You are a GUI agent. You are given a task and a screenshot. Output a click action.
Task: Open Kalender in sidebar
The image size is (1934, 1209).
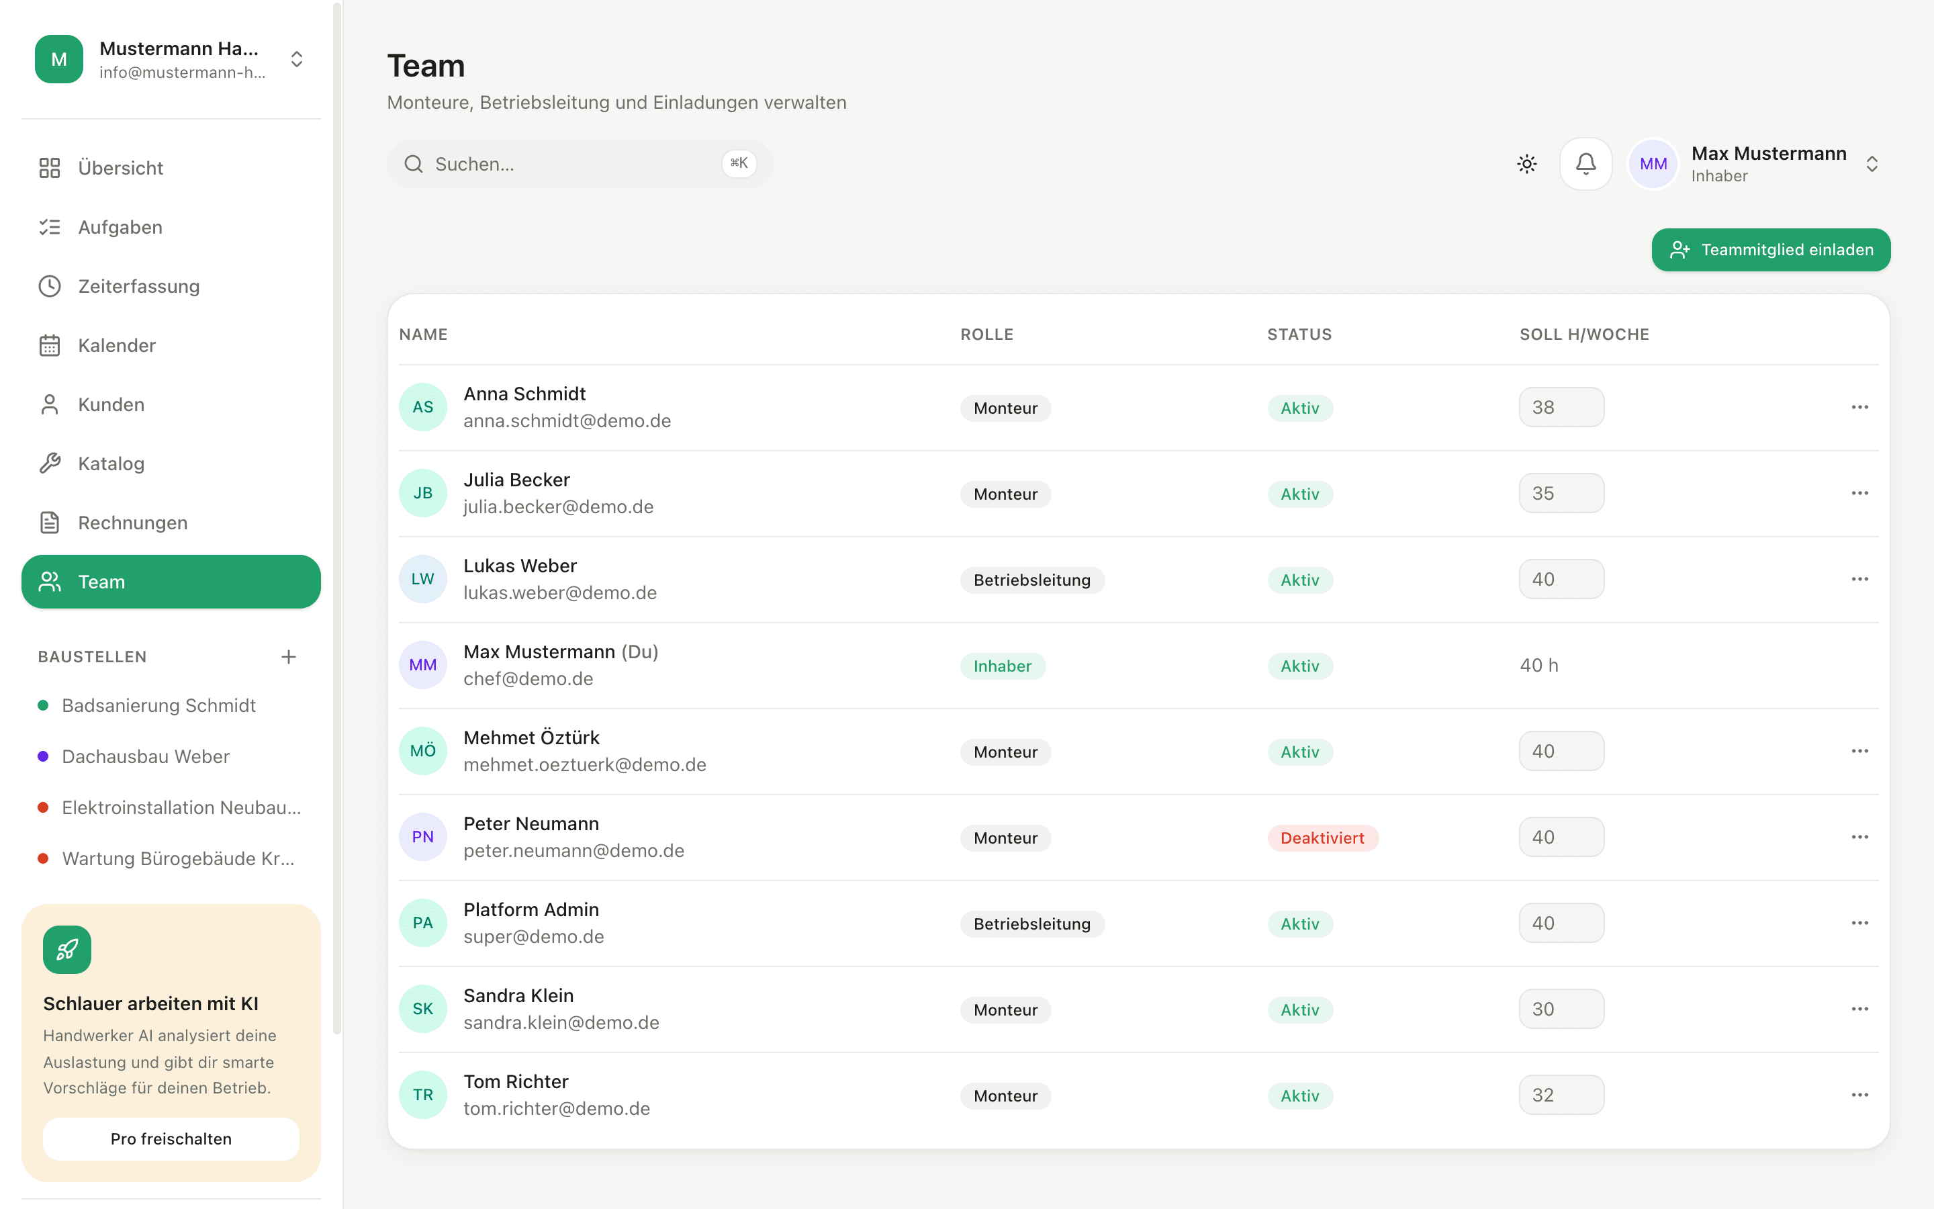tap(171, 345)
